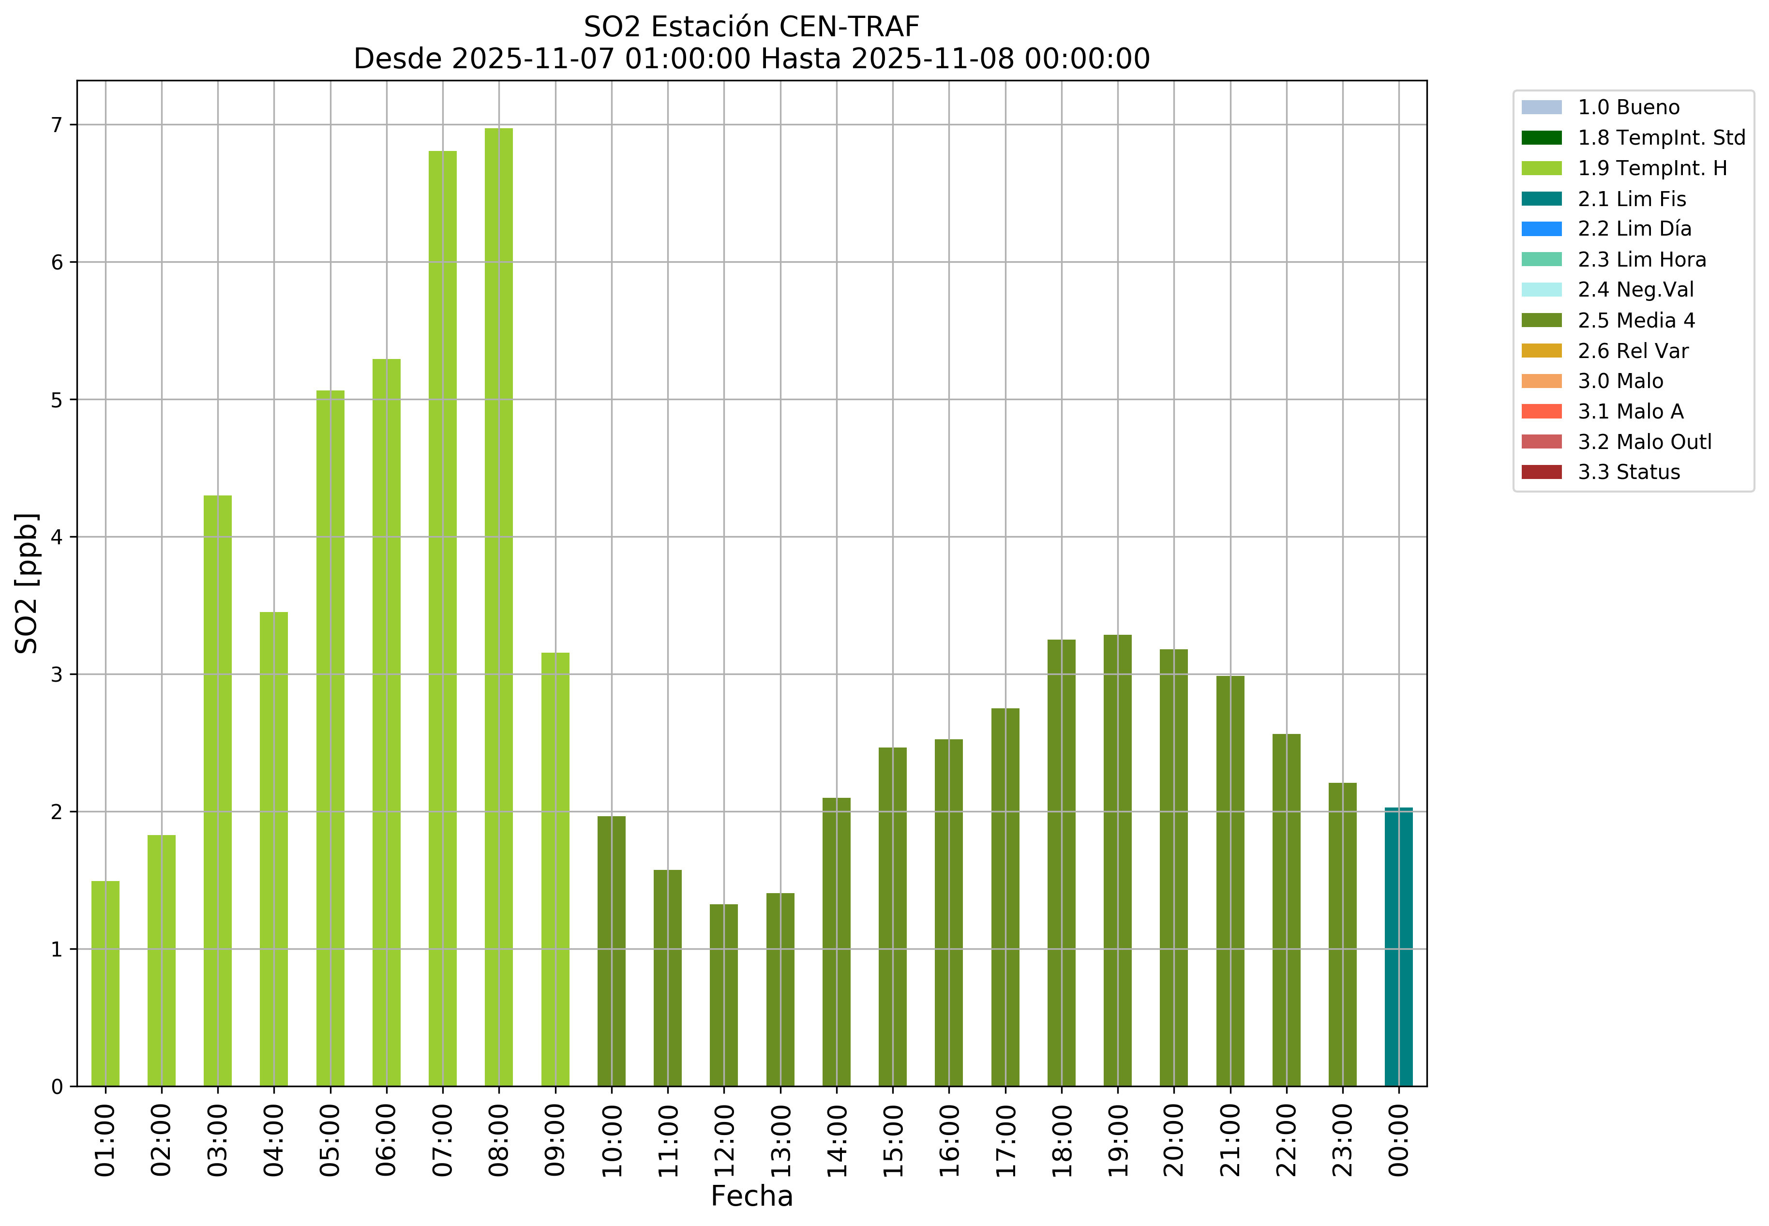Click the 3.3 Status dark red swatch

point(1541,472)
